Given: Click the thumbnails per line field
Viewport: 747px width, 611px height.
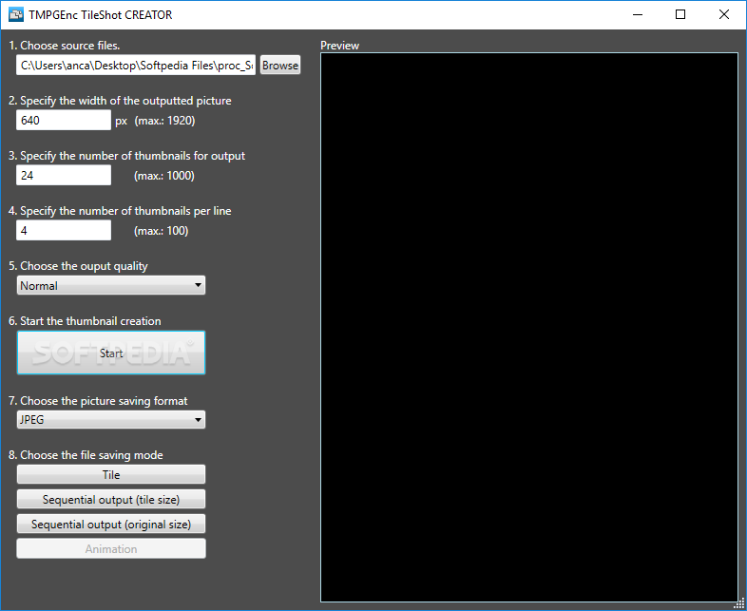Looking at the screenshot, I should tap(64, 231).
